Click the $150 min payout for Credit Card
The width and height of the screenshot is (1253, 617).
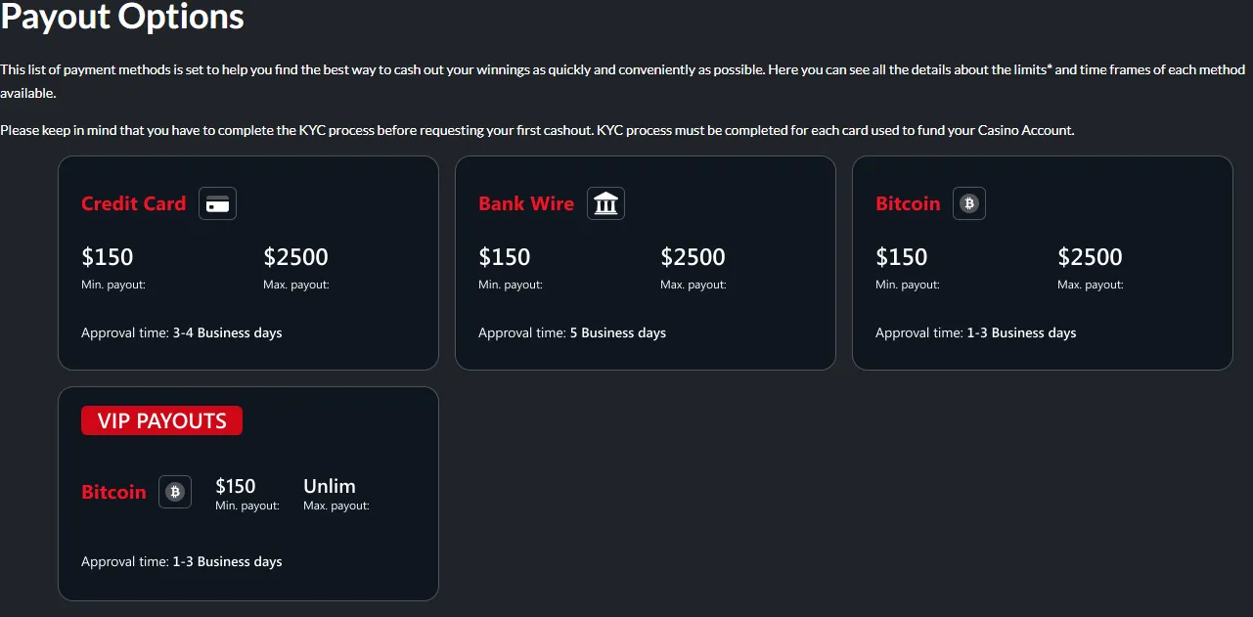(x=107, y=257)
